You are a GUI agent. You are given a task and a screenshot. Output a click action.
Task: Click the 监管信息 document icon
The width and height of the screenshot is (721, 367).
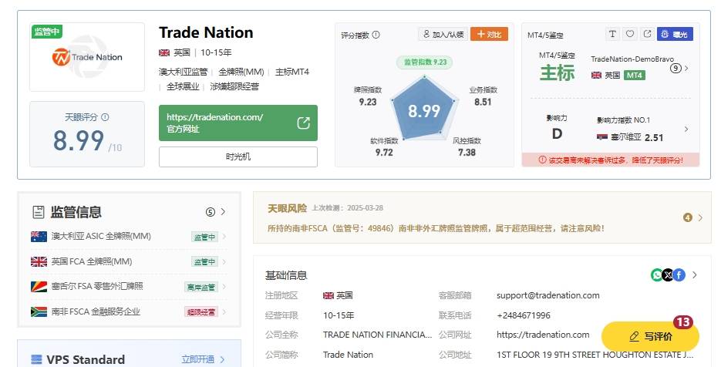tap(38, 212)
